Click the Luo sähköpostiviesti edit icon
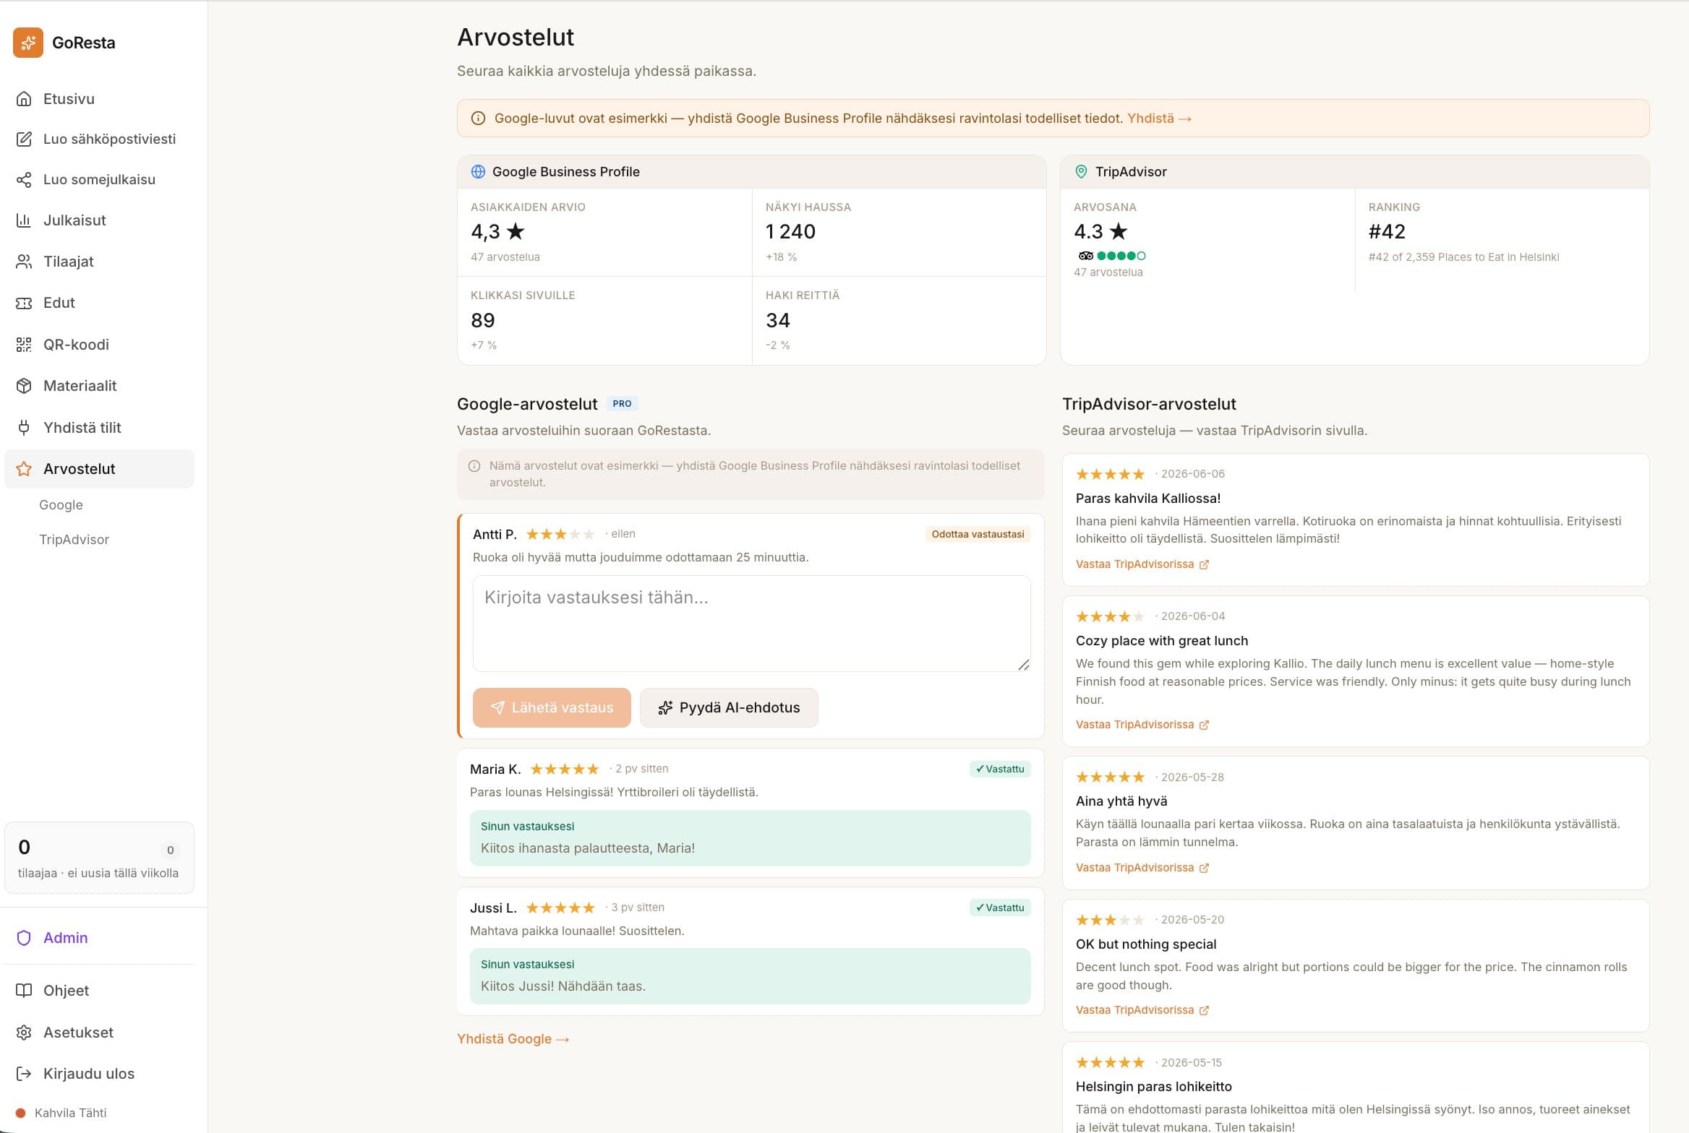 [x=24, y=139]
